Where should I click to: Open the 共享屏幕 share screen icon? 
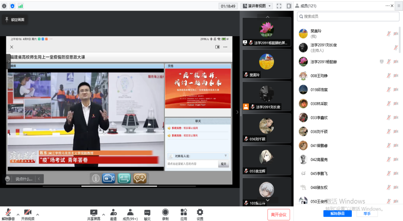click(x=93, y=212)
